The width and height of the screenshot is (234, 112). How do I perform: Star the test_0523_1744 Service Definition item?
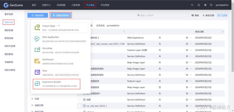coord(187,44)
